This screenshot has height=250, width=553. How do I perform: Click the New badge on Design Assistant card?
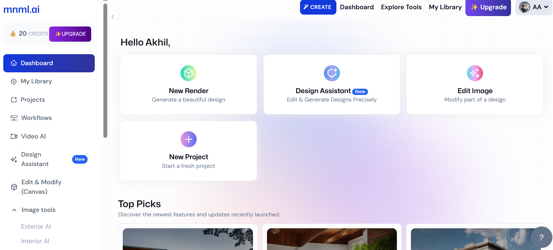point(360,92)
